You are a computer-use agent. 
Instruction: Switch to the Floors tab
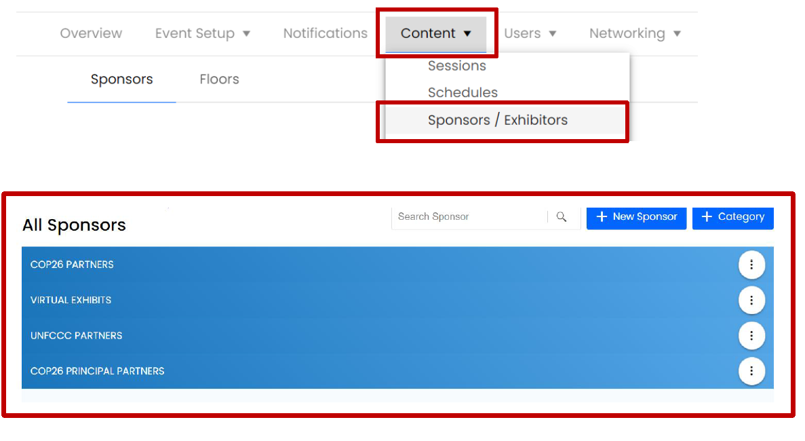(219, 79)
